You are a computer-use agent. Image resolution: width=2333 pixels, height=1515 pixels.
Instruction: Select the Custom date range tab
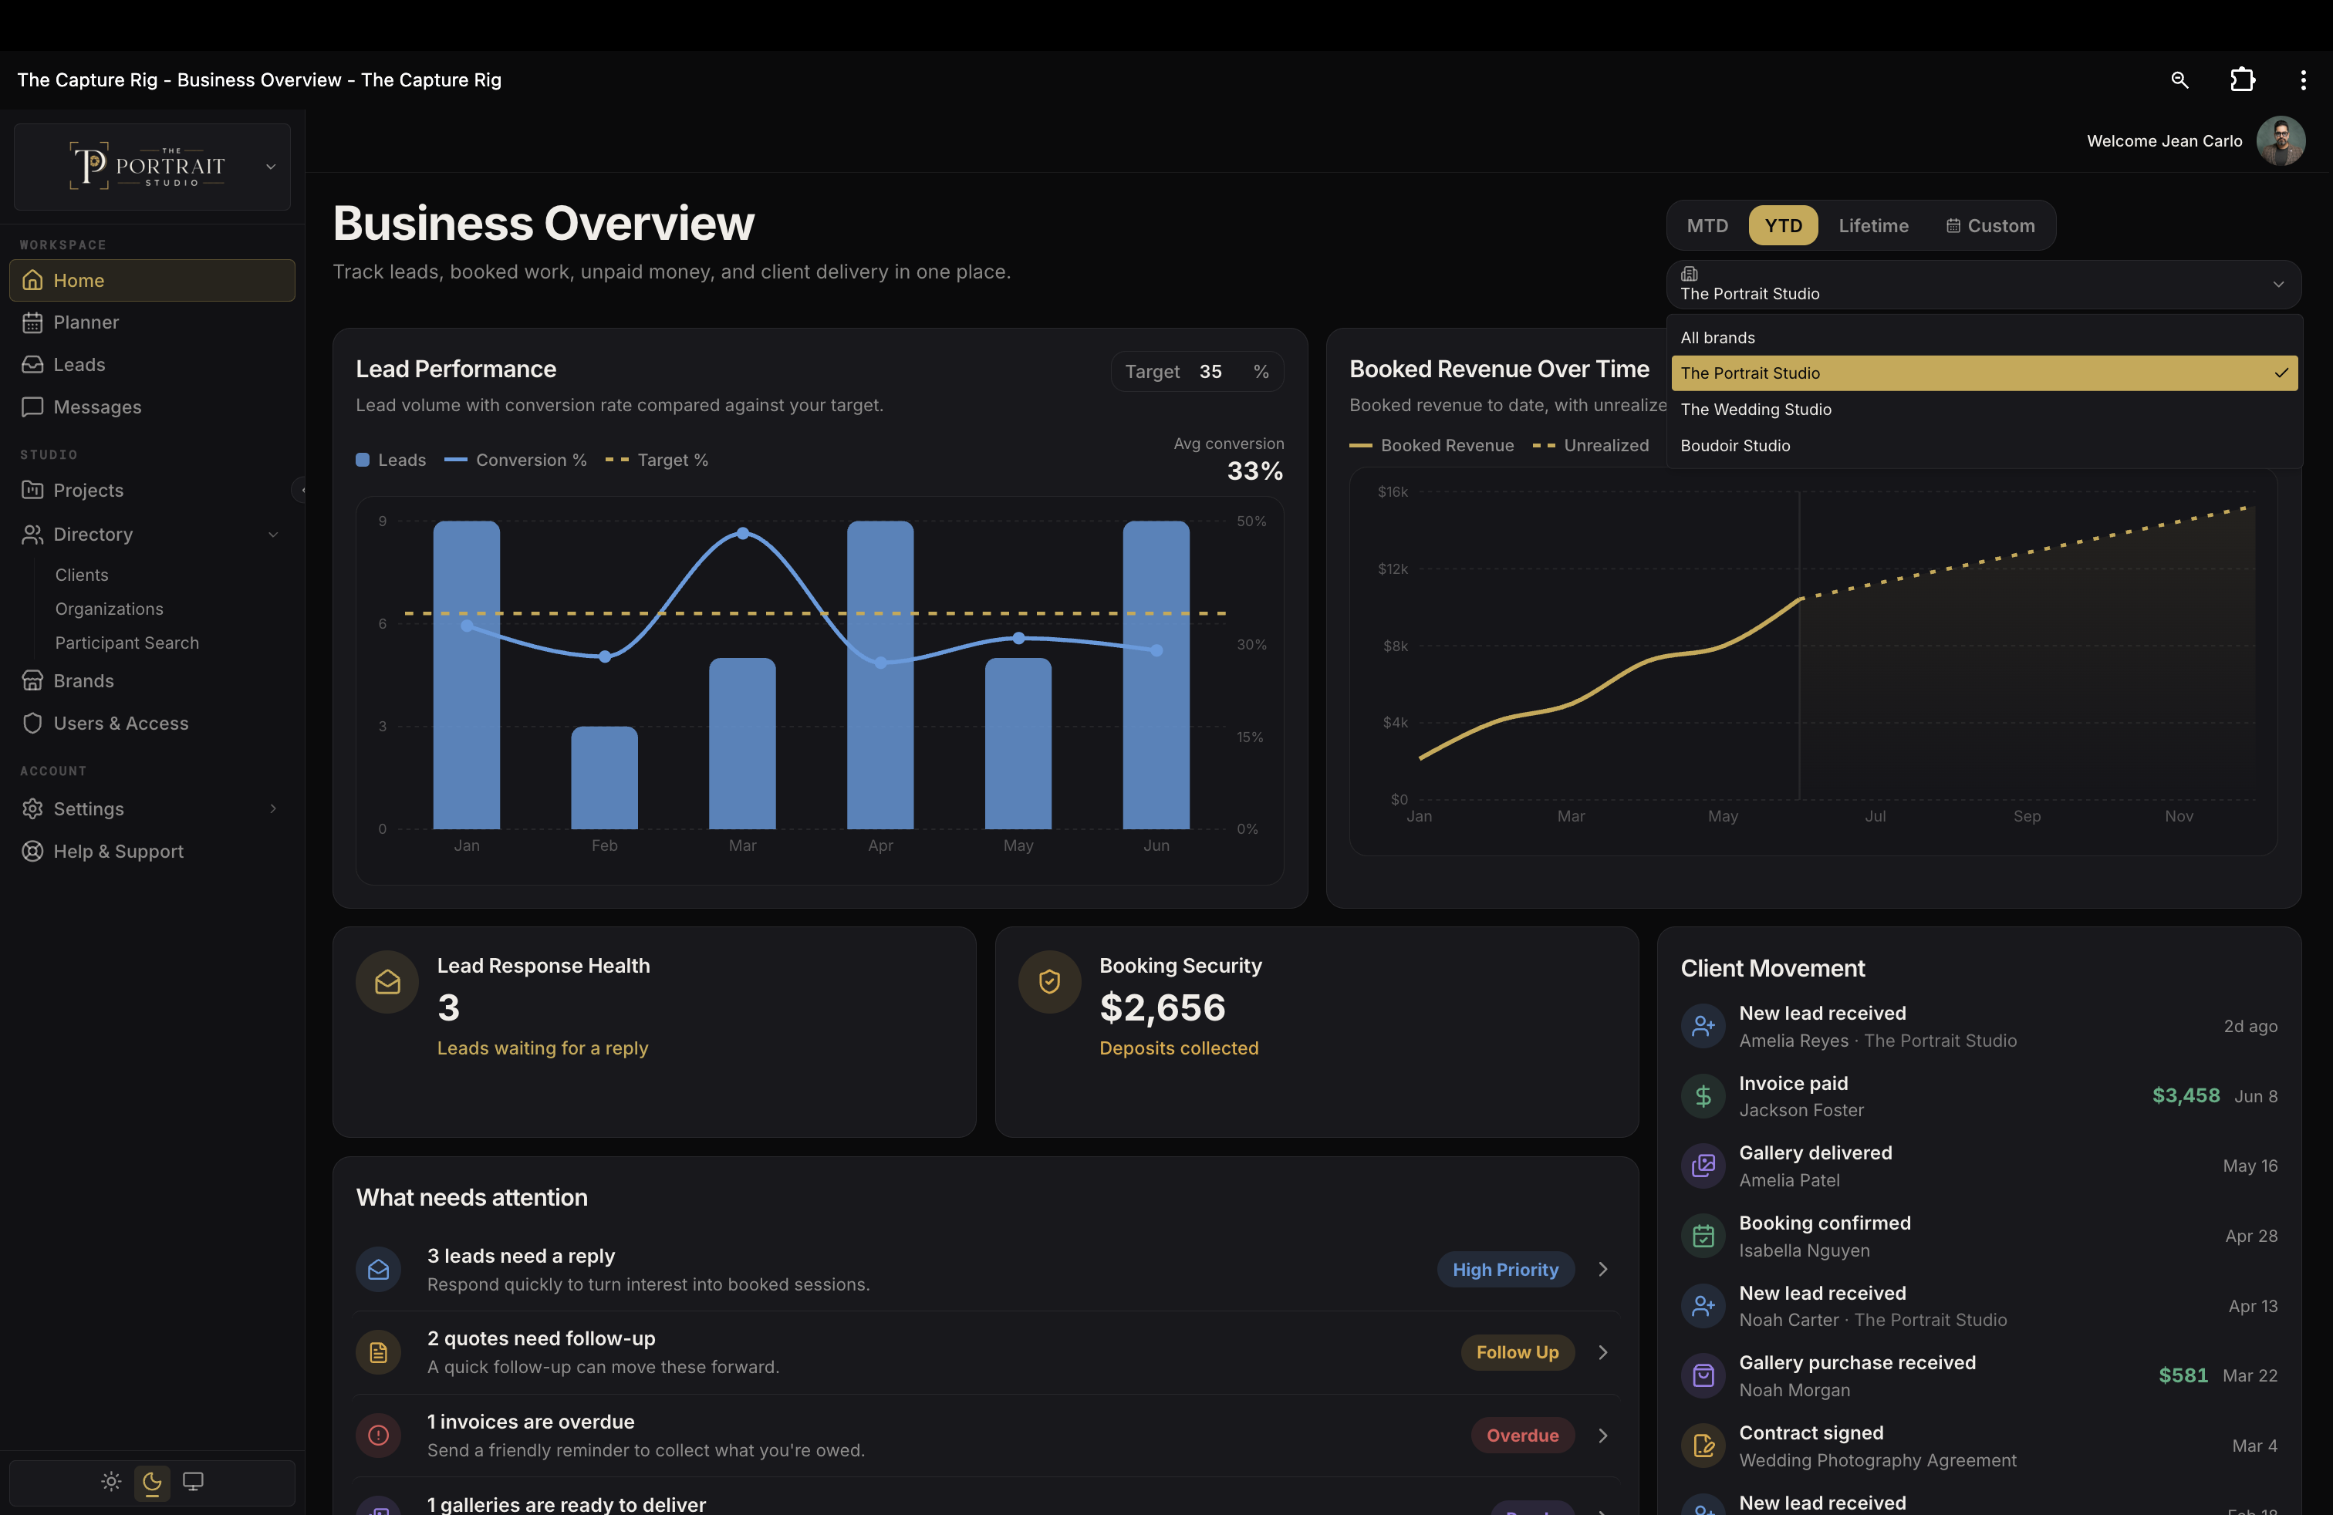coord(1990,225)
